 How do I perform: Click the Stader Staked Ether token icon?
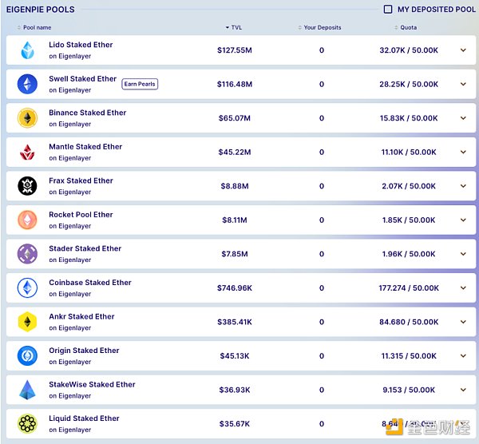pyautogui.click(x=27, y=254)
